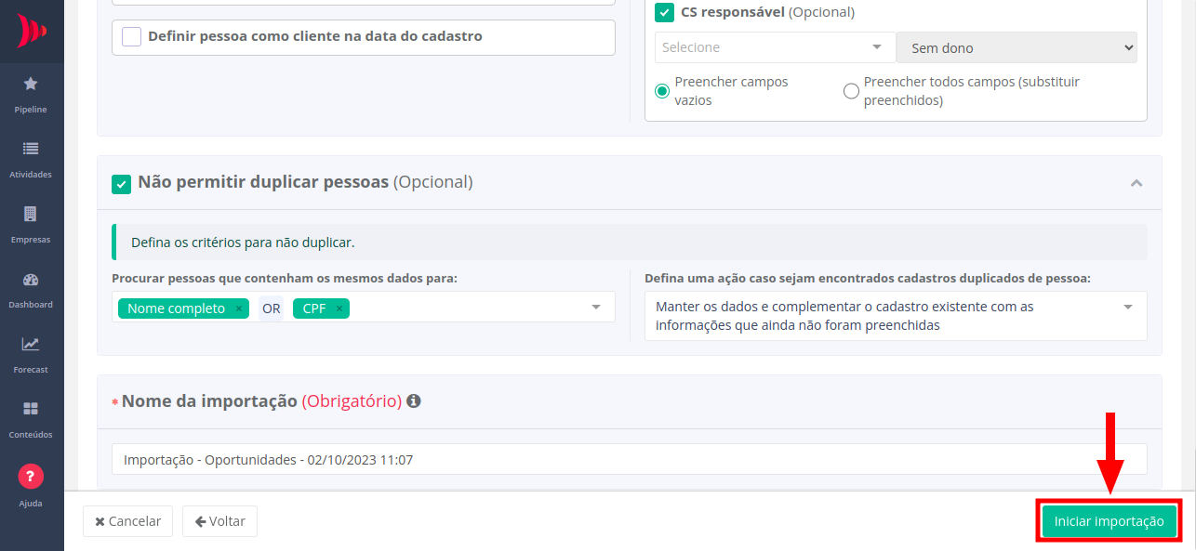Viewport: 1196px width, 551px height.
Task: Open Empresas building icon
Action: click(x=31, y=214)
